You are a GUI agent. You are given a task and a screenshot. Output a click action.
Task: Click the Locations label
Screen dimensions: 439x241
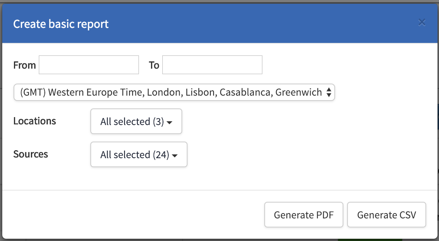coord(34,121)
